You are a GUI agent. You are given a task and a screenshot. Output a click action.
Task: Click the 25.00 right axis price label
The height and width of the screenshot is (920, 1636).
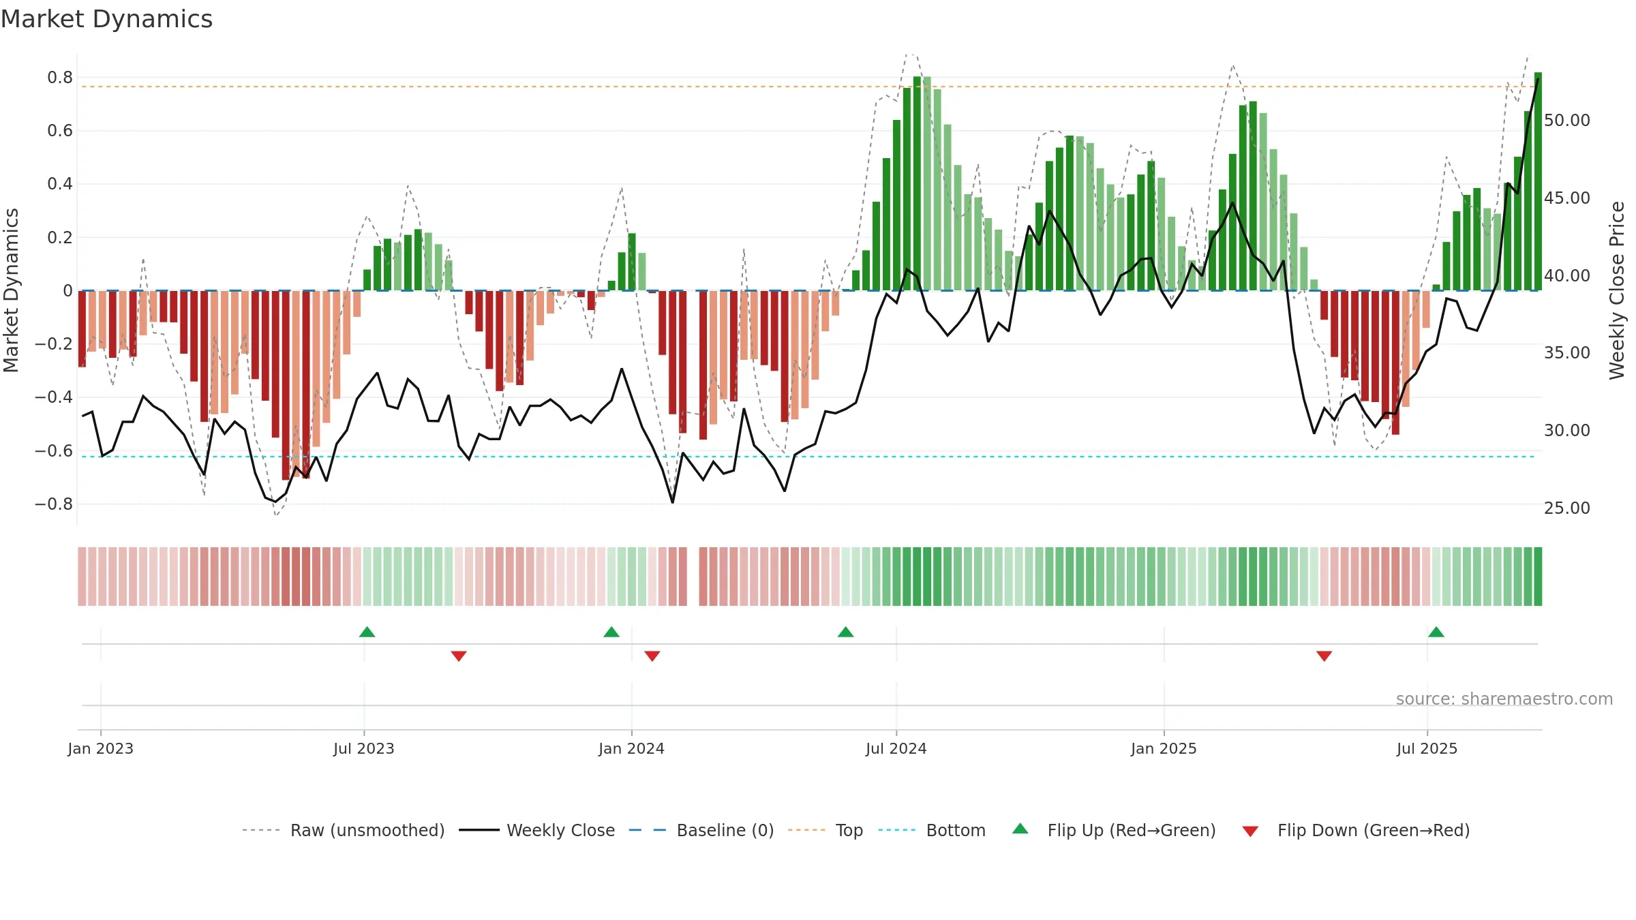[1567, 508]
